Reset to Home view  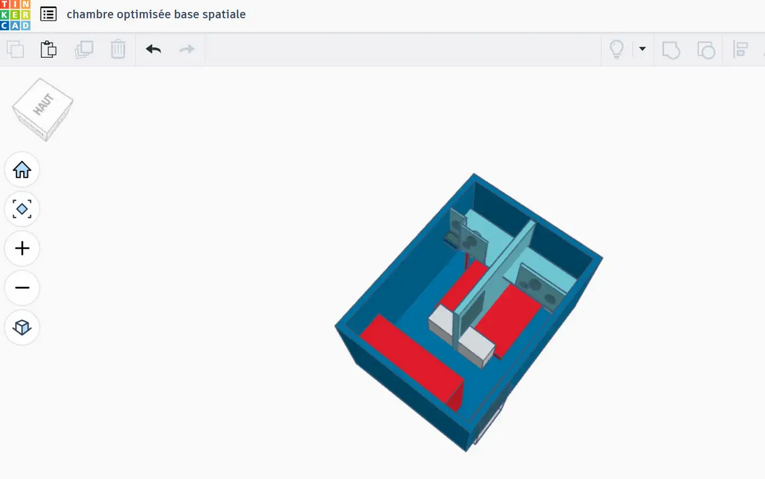[22, 170]
